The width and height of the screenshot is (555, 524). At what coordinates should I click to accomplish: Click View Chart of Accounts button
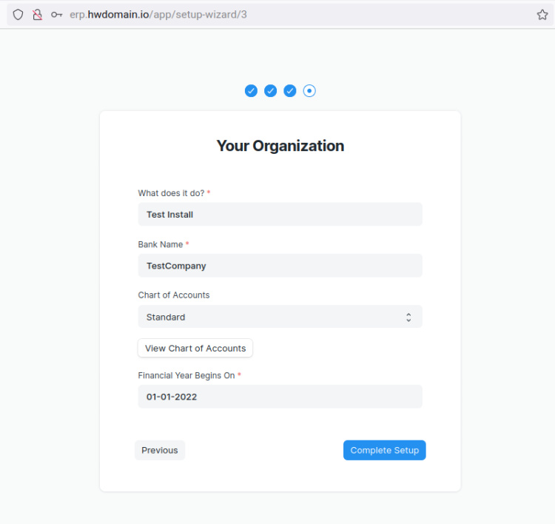click(195, 348)
